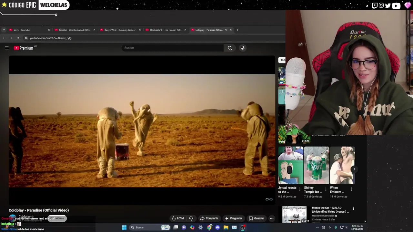The image size is (413, 232).
Task: Show hidden system tray icons chevron
Action: (317, 227)
